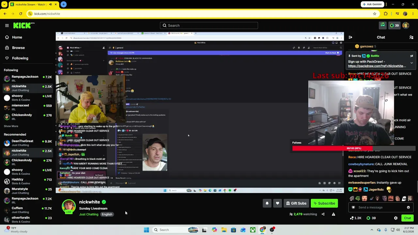418x235 pixels.
Task: Show hidden system tray icons
Action: pos(372,230)
